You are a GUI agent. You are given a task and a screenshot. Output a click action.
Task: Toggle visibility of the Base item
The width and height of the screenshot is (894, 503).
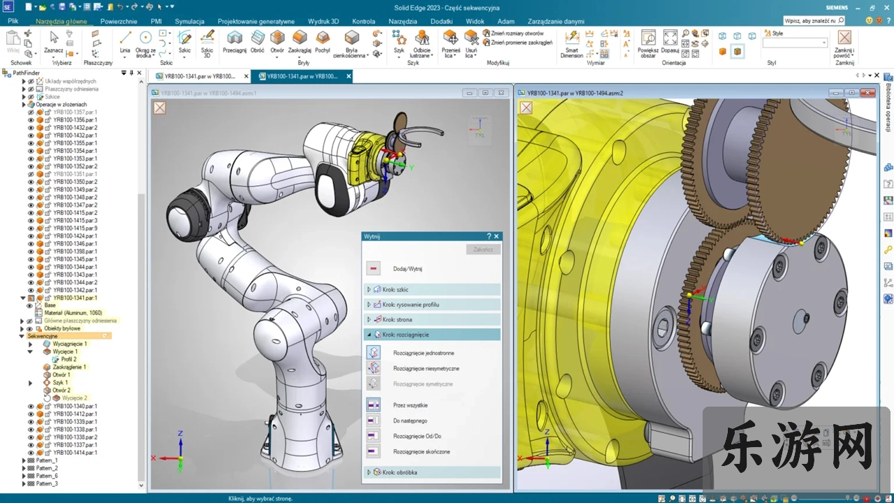tap(30, 305)
